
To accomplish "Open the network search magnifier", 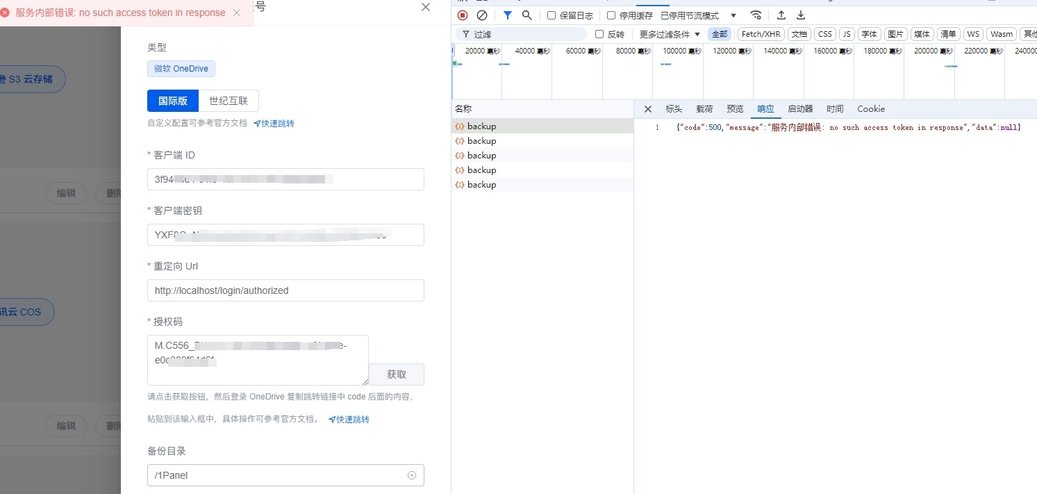I will pyautogui.click(x=527, y=15).
